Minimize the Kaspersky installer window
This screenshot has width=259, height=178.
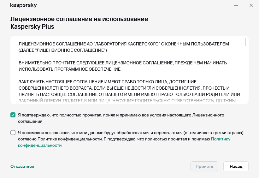[x=236, y=5]
